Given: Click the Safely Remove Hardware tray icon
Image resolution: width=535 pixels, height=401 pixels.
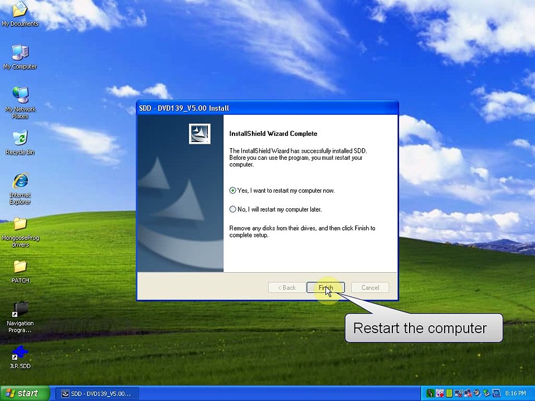Looking at the screenshot, I should [x=487, y=393].
